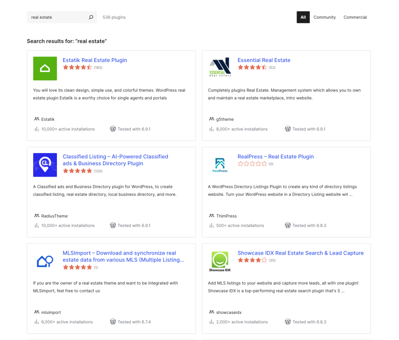Open the Estatik green house plugin icon
The height and width of the screenshot is (340, 399).
click(x=45, y=69)
